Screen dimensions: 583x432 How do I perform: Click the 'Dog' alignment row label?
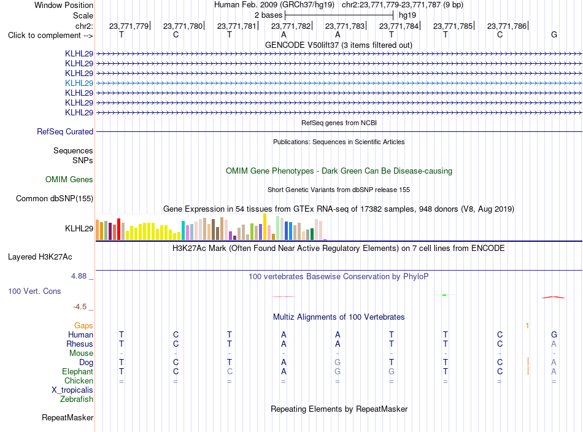[86, 363]
